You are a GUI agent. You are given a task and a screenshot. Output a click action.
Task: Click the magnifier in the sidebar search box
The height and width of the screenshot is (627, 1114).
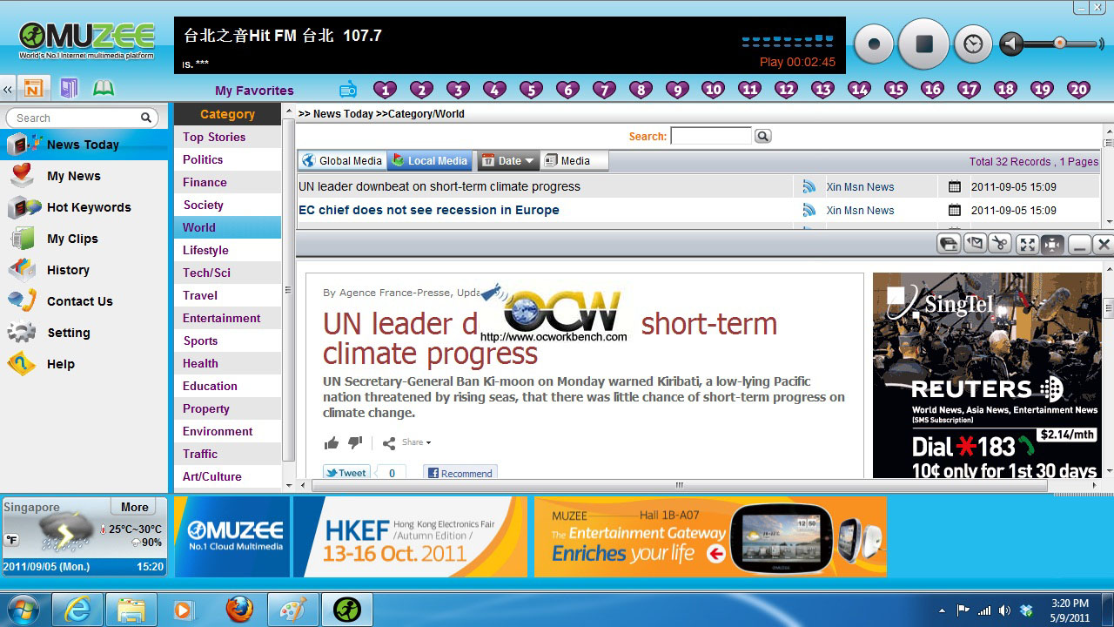pos(146,118)
